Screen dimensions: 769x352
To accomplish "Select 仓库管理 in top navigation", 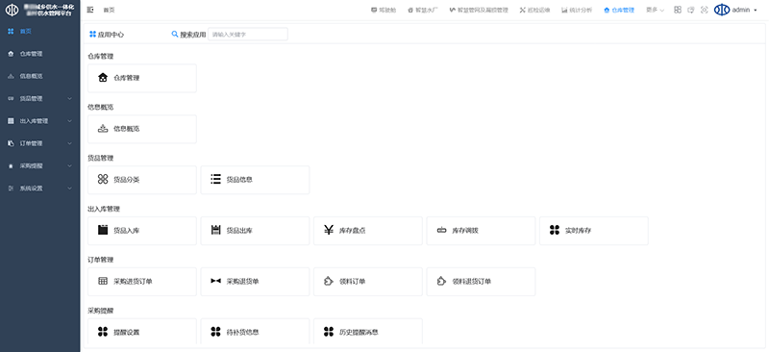I will point(619,10).
